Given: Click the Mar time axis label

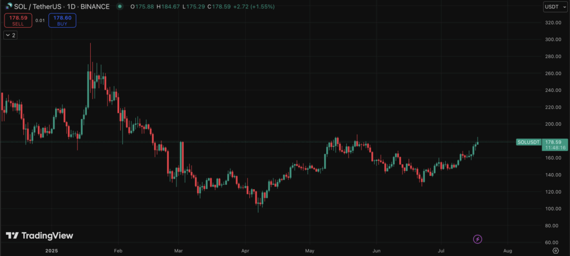Looking at the screenshot, I should (x=179, y=251).
